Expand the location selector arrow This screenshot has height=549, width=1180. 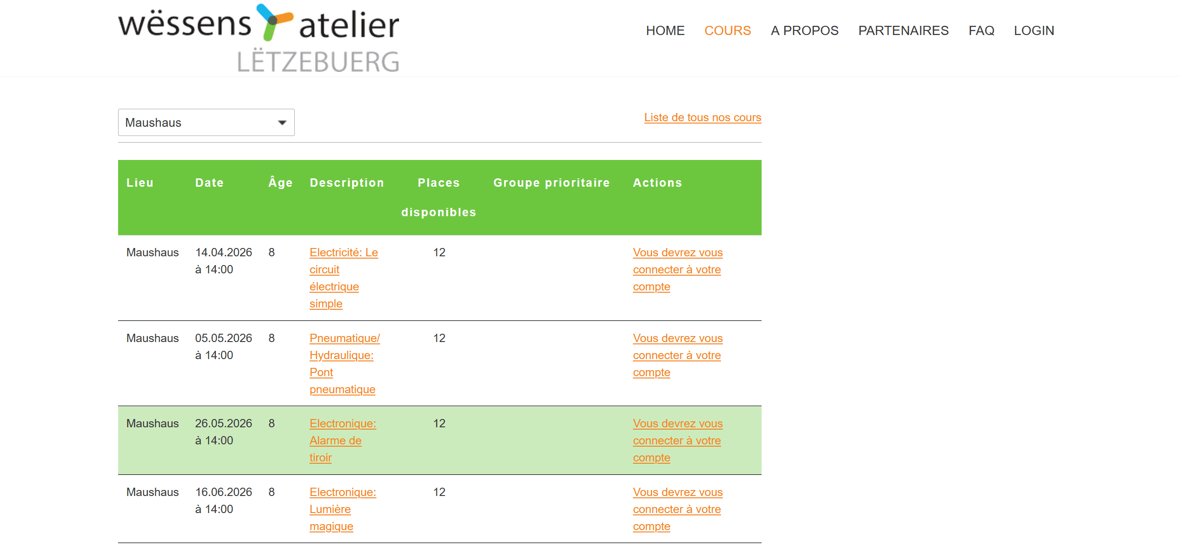click(x=282, y=122)
